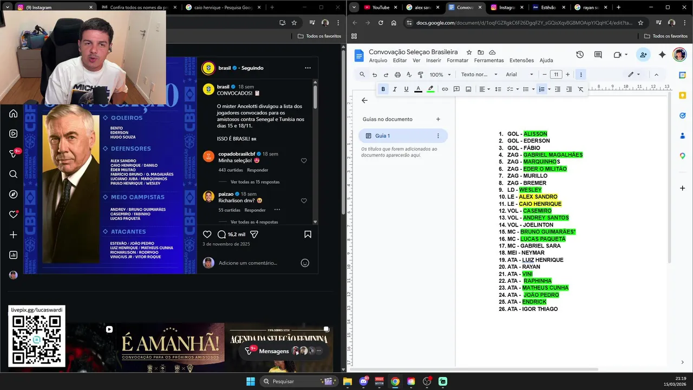
Task: Click the insert link icon in Docs
Action: [445, 89]
